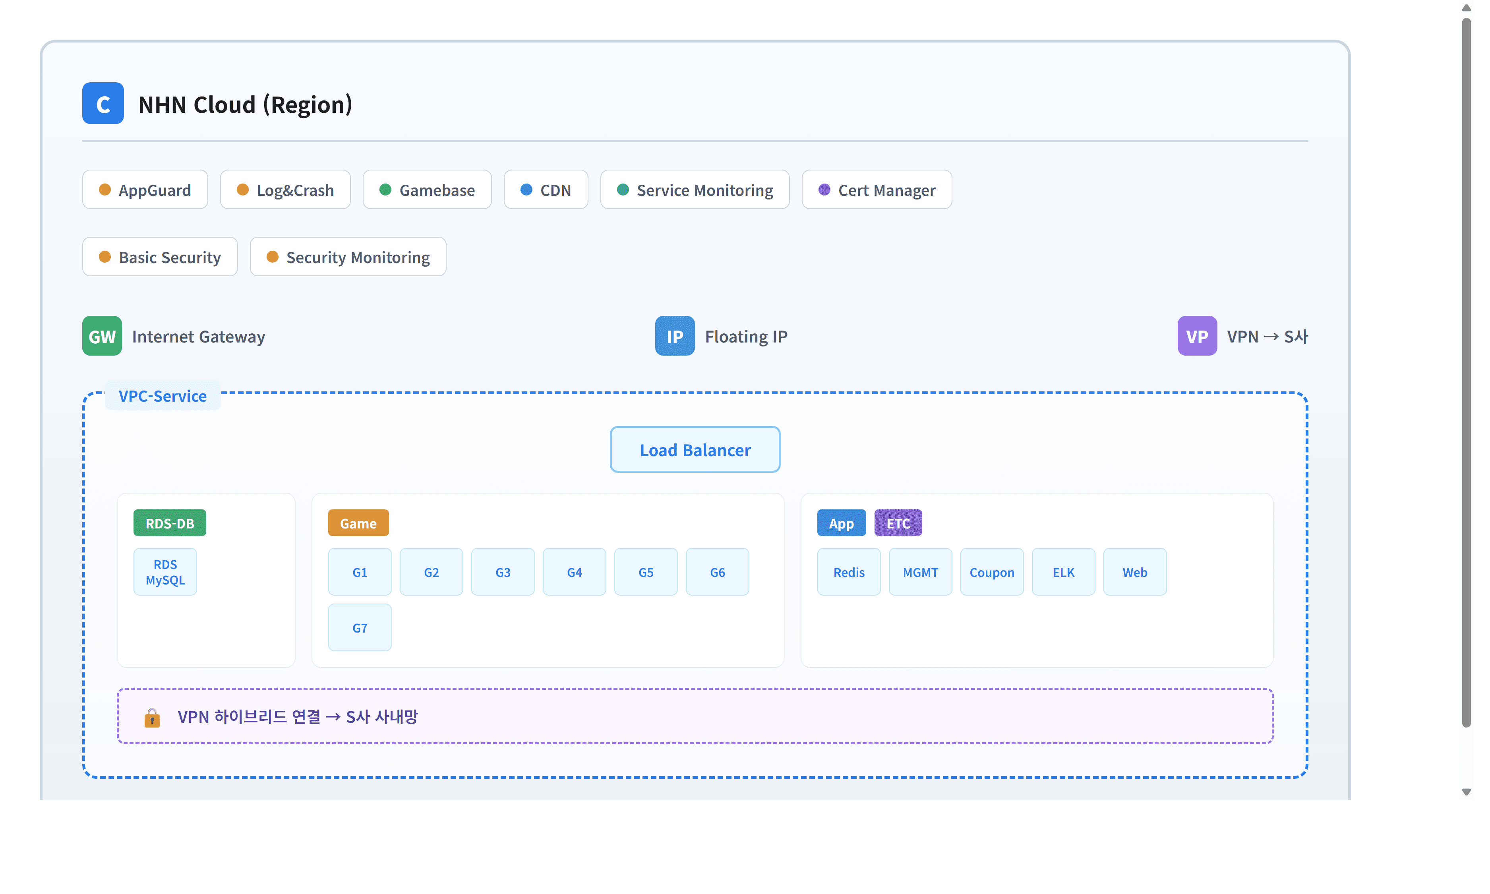This screenshot has width=1490, height=894.
Task: Click the VPC-Service label
Action: click(162, 396)
